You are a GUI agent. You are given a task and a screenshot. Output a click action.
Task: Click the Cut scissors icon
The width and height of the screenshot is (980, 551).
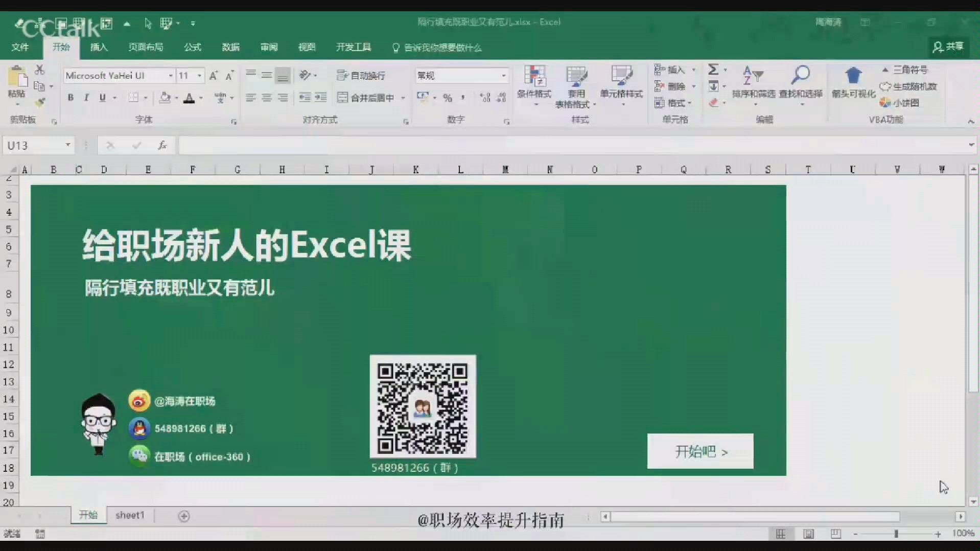[39, 70]
